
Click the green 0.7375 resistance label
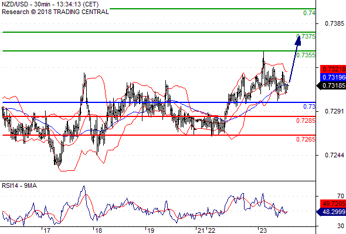pos(306,36)
